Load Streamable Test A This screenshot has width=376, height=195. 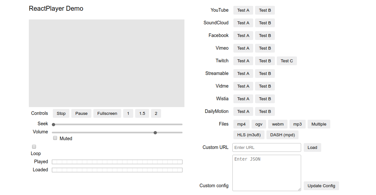click(x=243, y=73)
